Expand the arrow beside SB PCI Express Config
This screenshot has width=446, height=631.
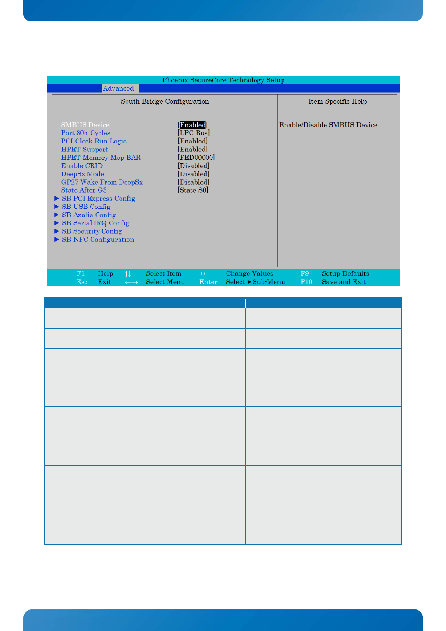tap(57, 198)
